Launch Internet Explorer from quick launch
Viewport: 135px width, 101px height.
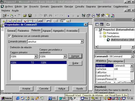coord(18,98)
